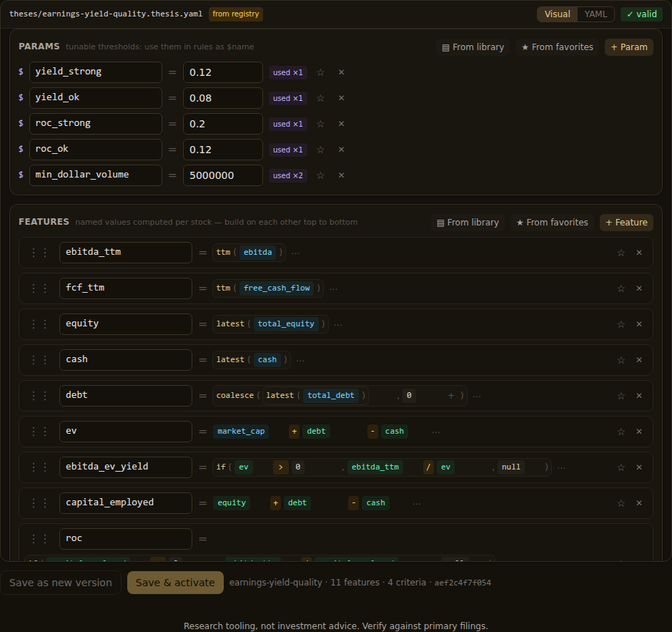Remove the ev feature row
672x632 pixels.
click(639, 431)
